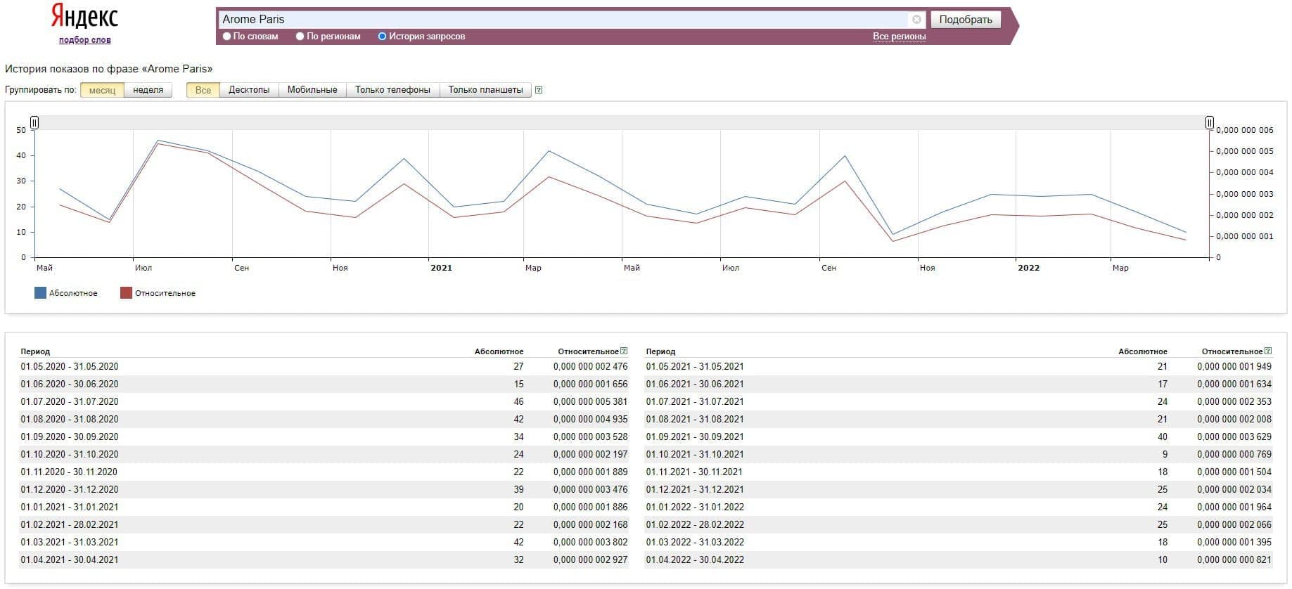Image resolution: width=1292 pixels, height=589 pixels.
Task: Click right range slider handle on chart
Action: coord(1210,123)
